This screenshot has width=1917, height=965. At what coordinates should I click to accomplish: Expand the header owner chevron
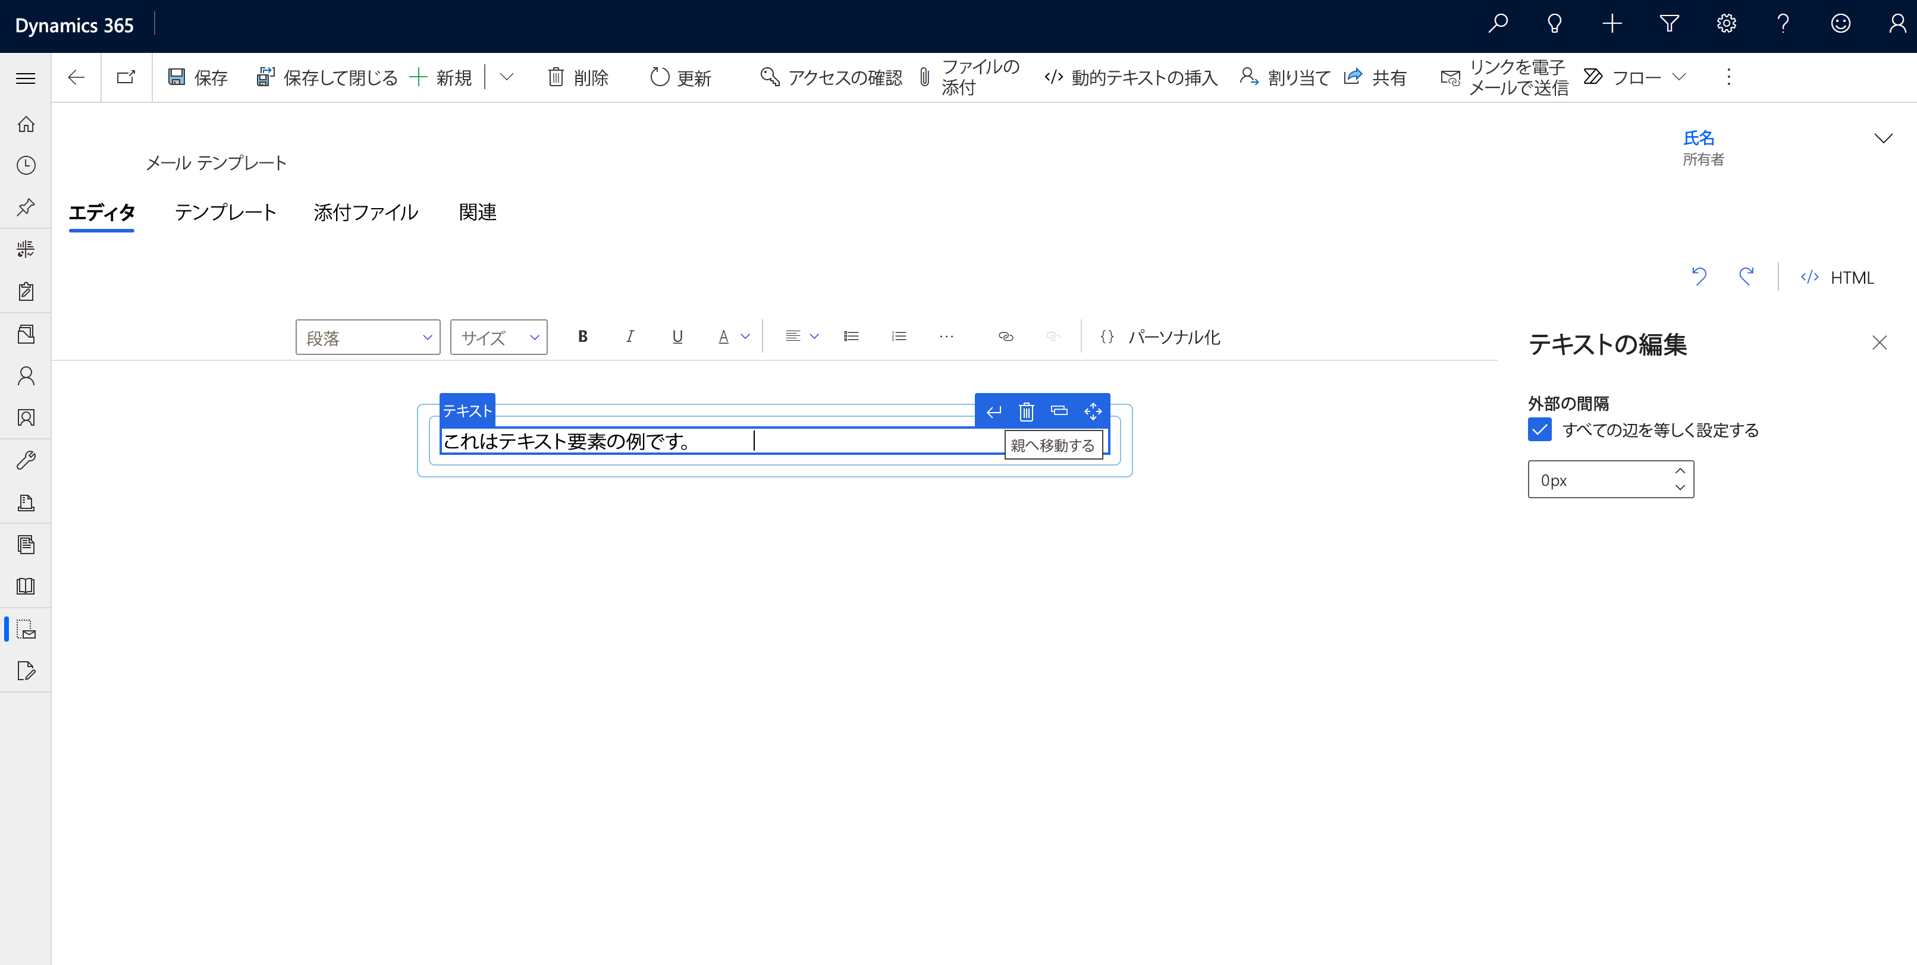pyautogui.click(x=1883, y=139)
